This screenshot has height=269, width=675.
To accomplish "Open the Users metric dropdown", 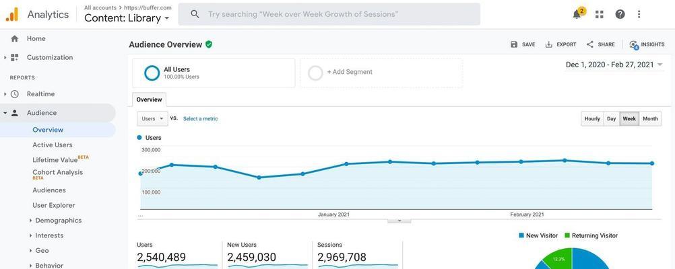I will 152,119.
